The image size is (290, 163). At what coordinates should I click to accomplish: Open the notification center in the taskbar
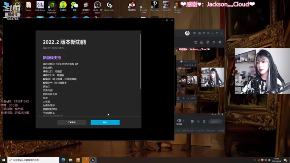point(285,160)
